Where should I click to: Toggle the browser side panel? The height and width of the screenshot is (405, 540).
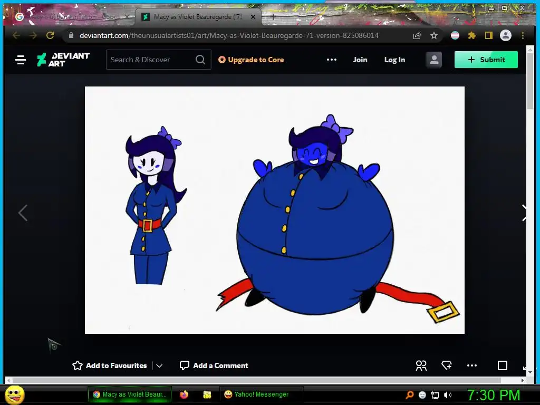pos(489,35)
